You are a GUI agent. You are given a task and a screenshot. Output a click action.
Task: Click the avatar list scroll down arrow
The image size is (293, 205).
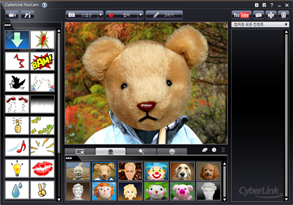(225, 200)
